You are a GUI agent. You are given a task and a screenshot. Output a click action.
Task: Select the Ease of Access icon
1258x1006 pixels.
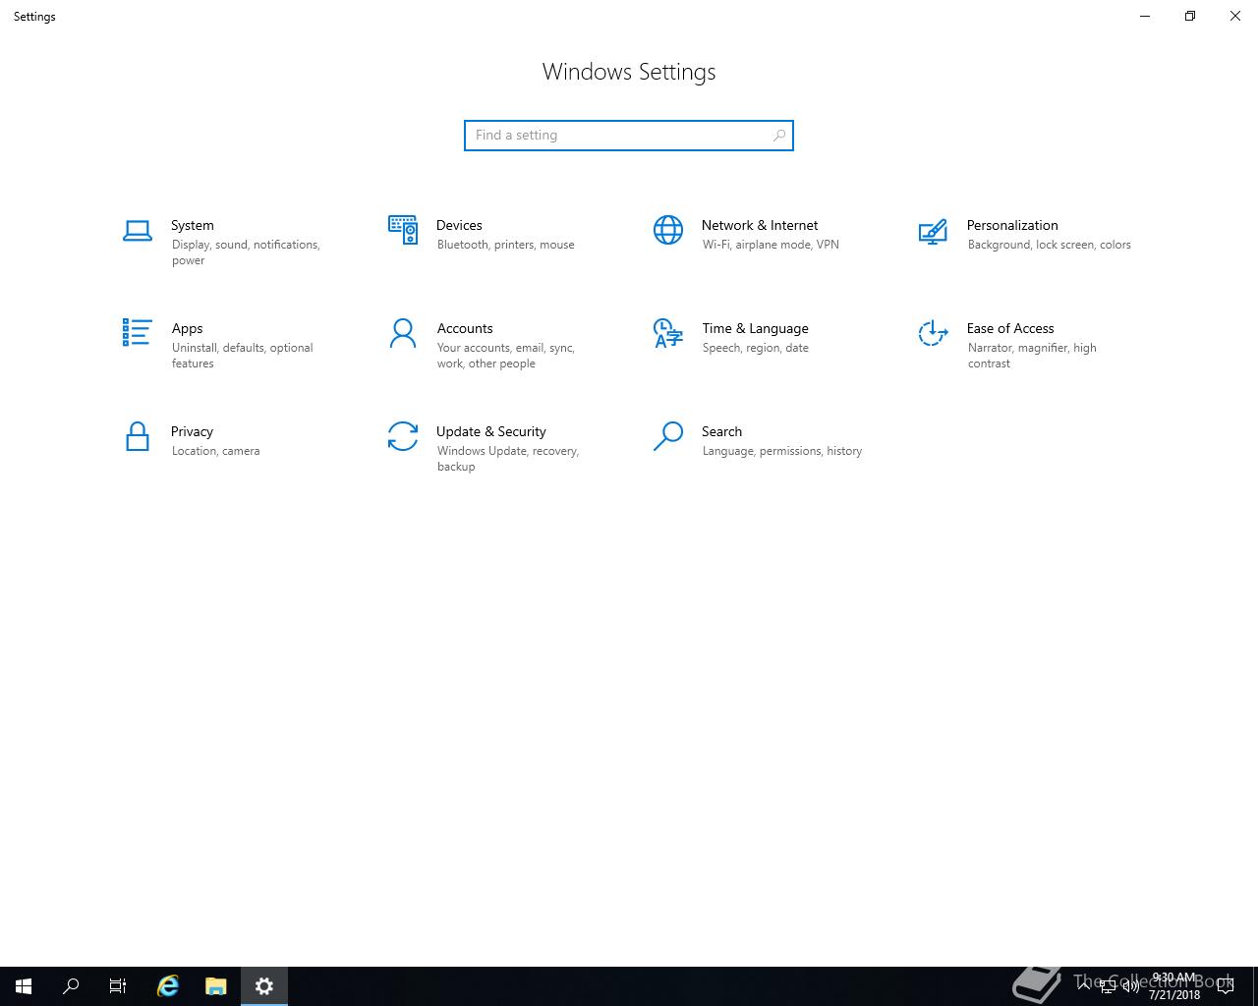click(933, 333)
